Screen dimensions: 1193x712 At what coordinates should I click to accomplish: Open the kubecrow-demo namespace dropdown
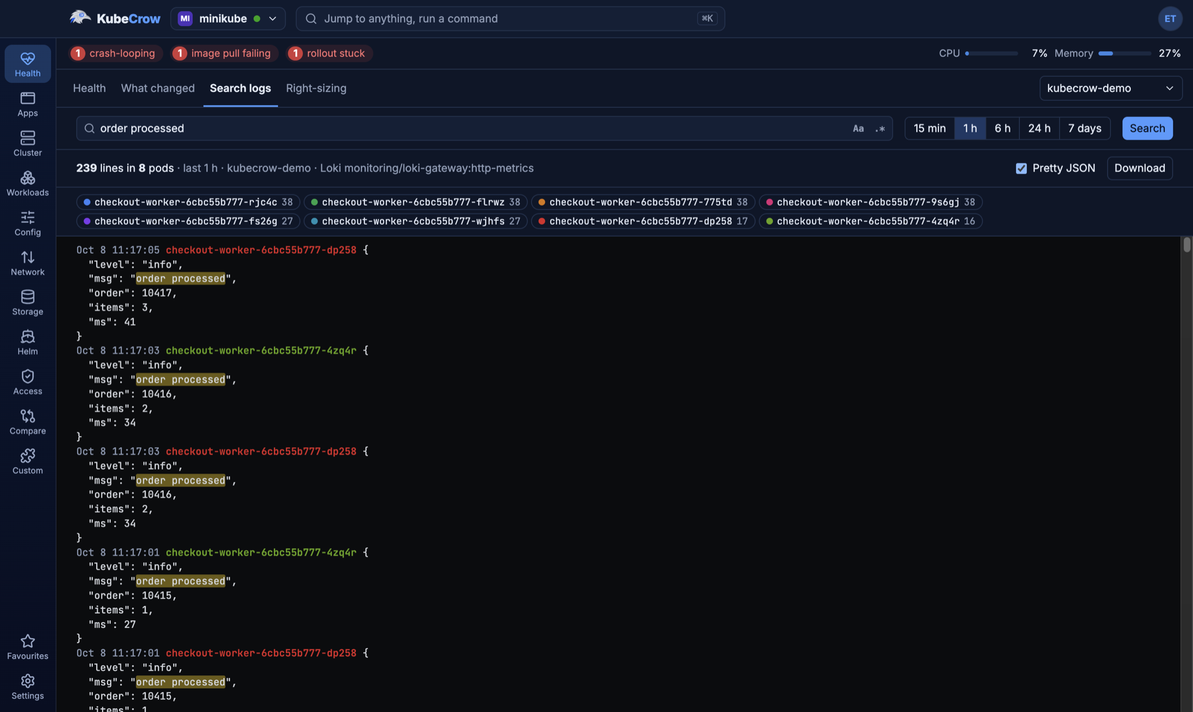click(x=1111, y=88)
